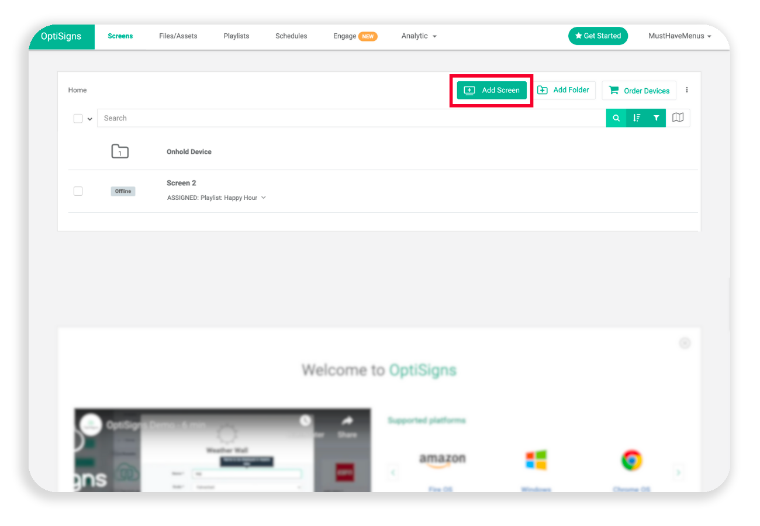Click the Get Started button

(598, 36)
